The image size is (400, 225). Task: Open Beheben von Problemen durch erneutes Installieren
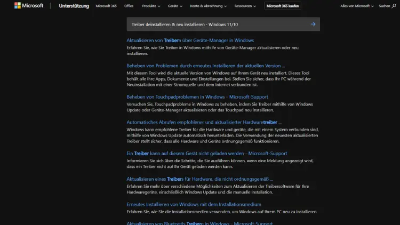pyautogui.click(x=206, y=66)
